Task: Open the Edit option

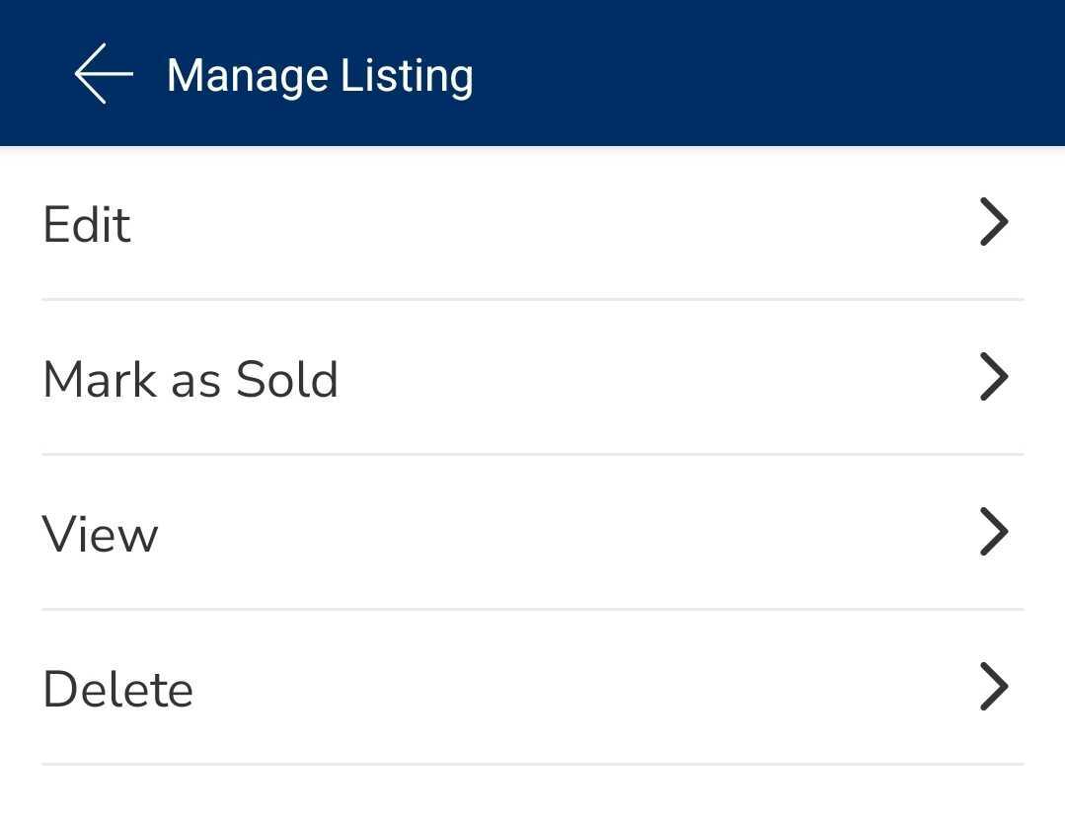Action: tap(395, 224)
